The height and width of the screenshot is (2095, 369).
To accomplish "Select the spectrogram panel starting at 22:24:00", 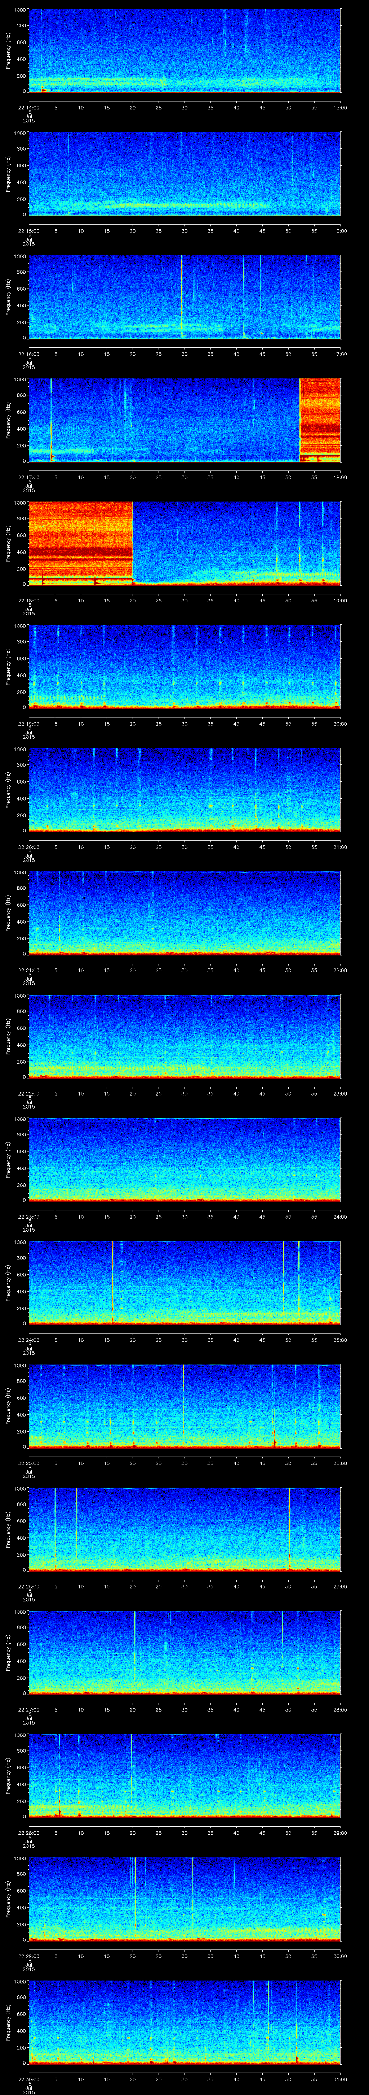I will 184,1283.
